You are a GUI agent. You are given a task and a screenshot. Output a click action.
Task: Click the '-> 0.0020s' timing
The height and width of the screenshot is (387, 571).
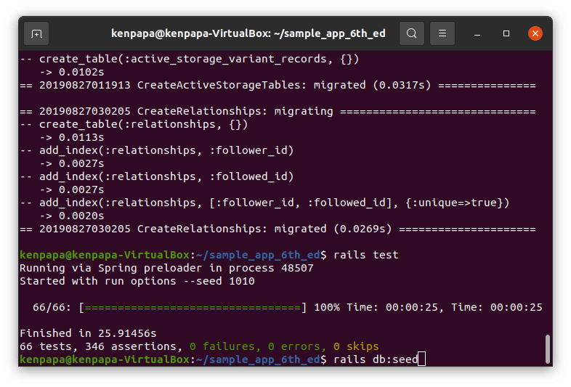click(x=72, y=216)
